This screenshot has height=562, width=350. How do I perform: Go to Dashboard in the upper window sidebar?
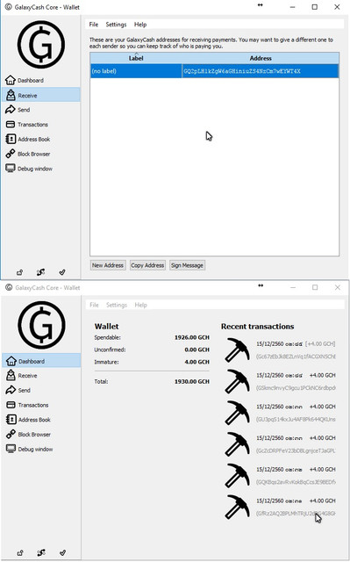coord(25,80)
